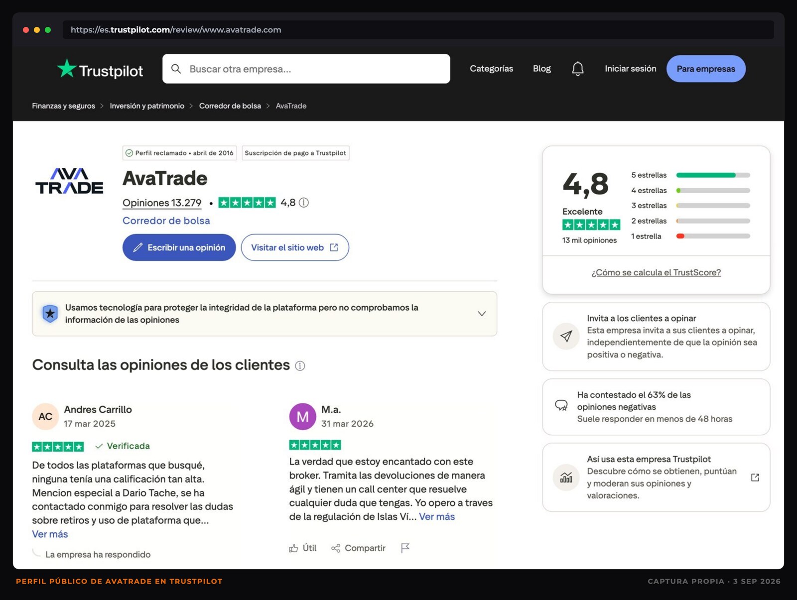Click the AvaTrade breadcrumb item
Image resolution: width=797 pixels, height=600 pixels.
pos(291,106)
